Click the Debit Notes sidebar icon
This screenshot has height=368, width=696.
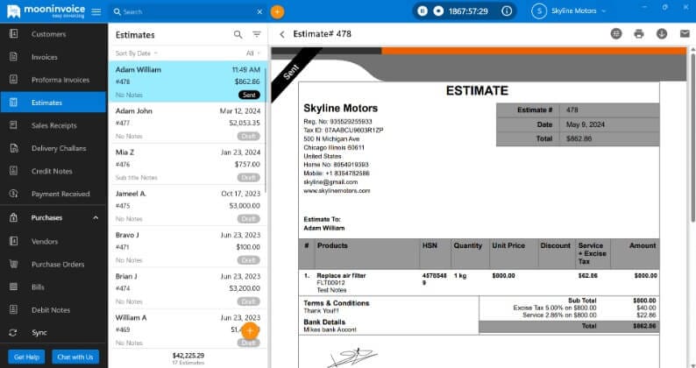[x=14, y=310]
